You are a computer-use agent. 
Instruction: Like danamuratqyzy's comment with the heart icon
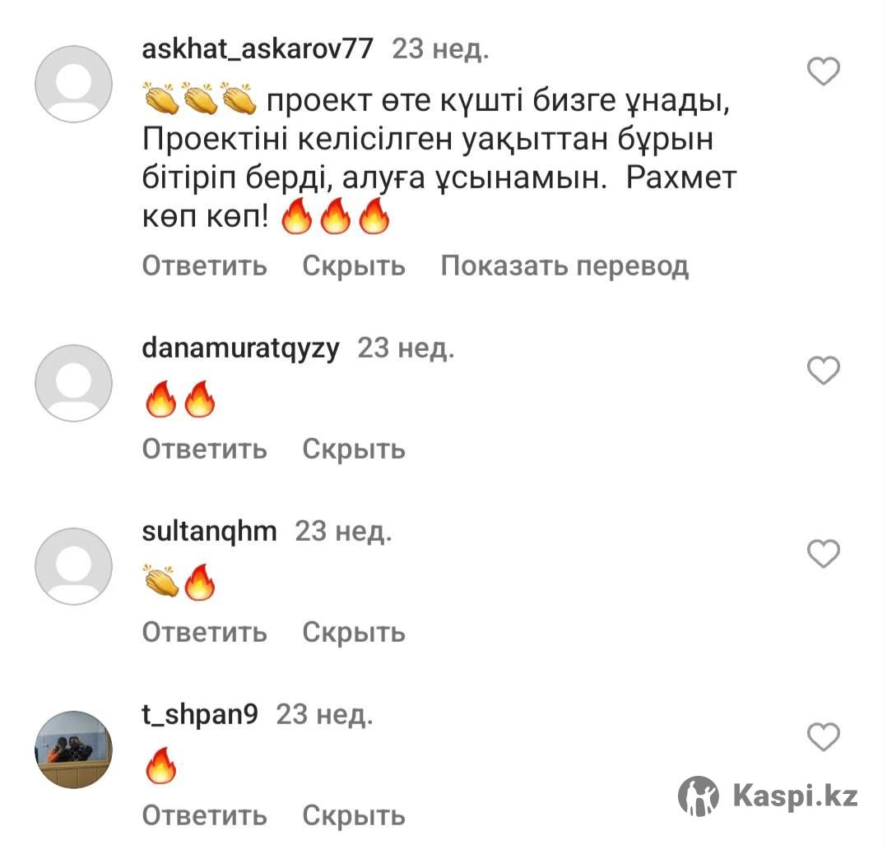(823, 370)
